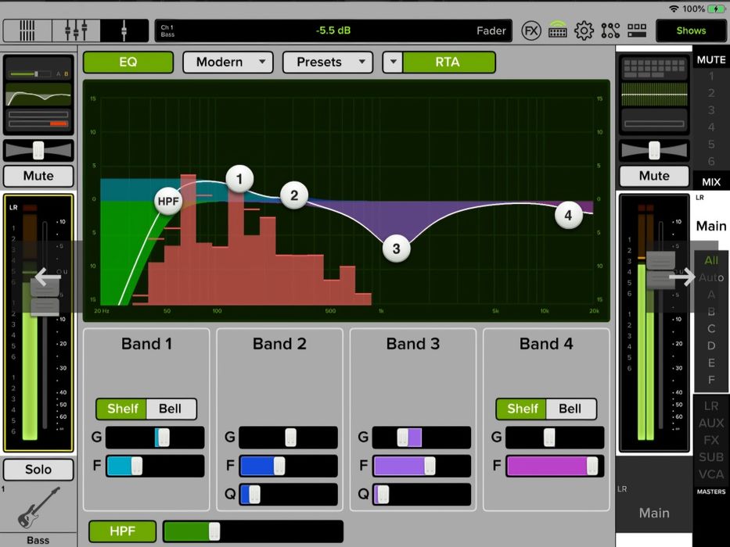The image size is (730, 547).
Task: Open the channel dynamics meters thumbnail
Action: point(38,119)
